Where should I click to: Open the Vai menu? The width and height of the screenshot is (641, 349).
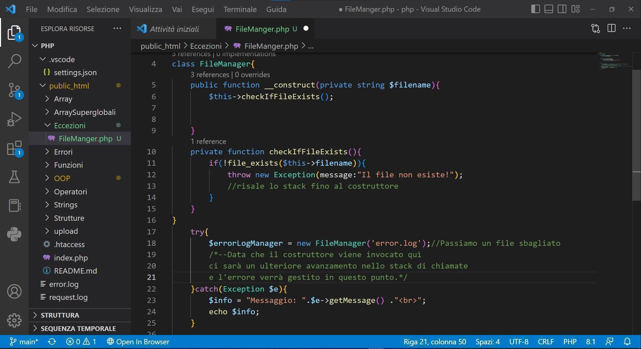(x=177, y=9)
